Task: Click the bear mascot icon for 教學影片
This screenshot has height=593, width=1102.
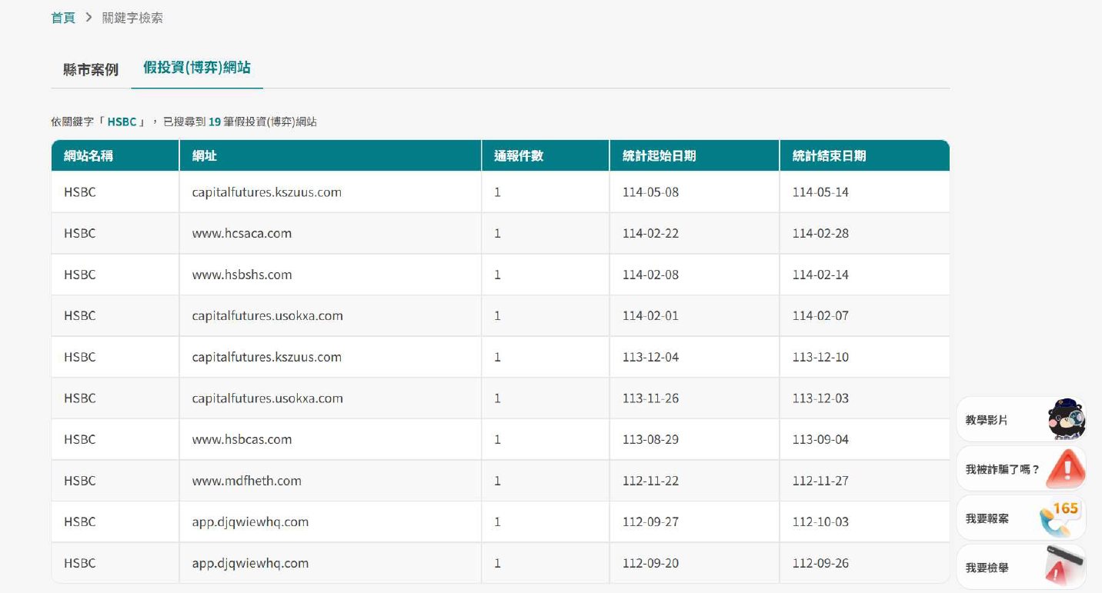Action: (x=1066, y=420)
